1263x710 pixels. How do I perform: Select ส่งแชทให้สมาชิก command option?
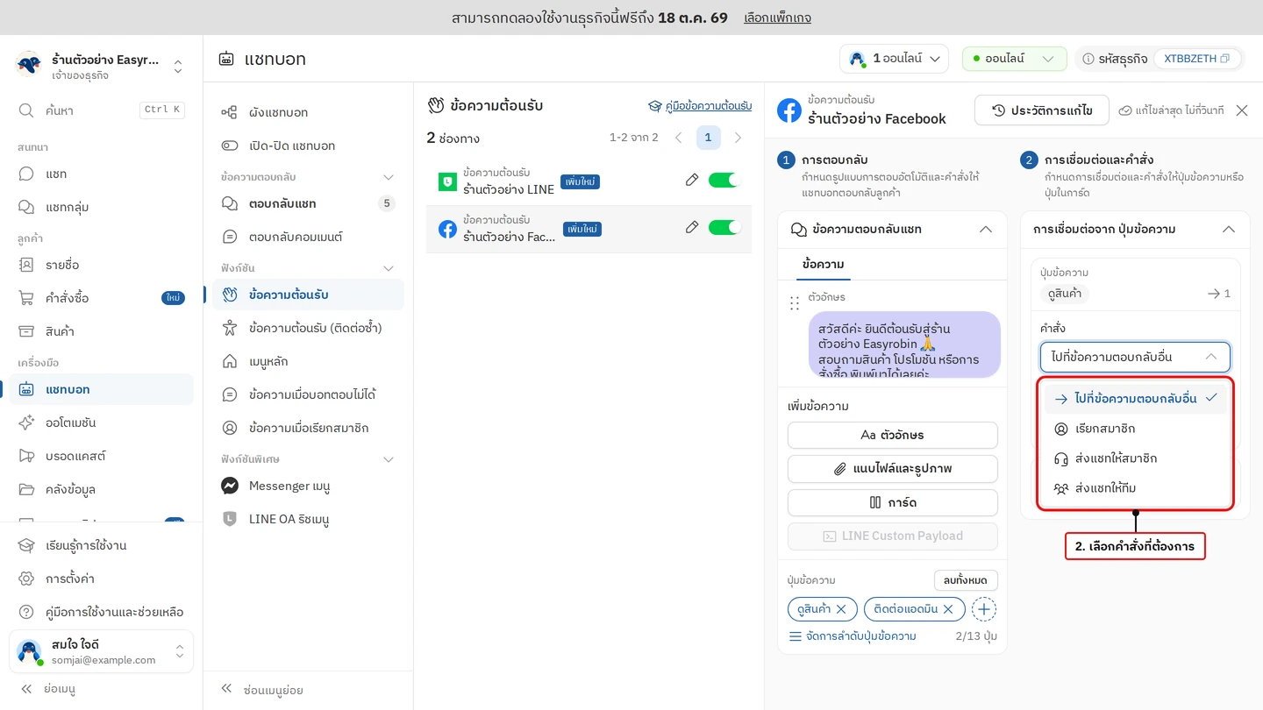[1135, 458]
